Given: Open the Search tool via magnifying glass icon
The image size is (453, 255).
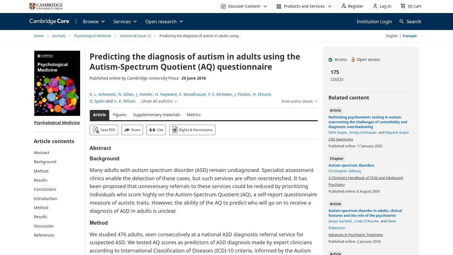Looking at the screenshot, I should point(402,22).
